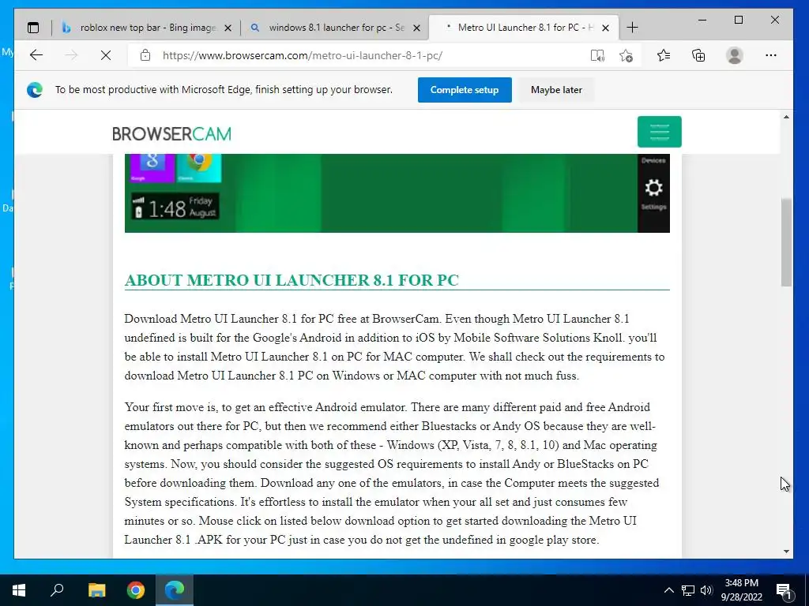View site information lock icon
This screenshot has width=809, height=606.
(x=145, y=55)
